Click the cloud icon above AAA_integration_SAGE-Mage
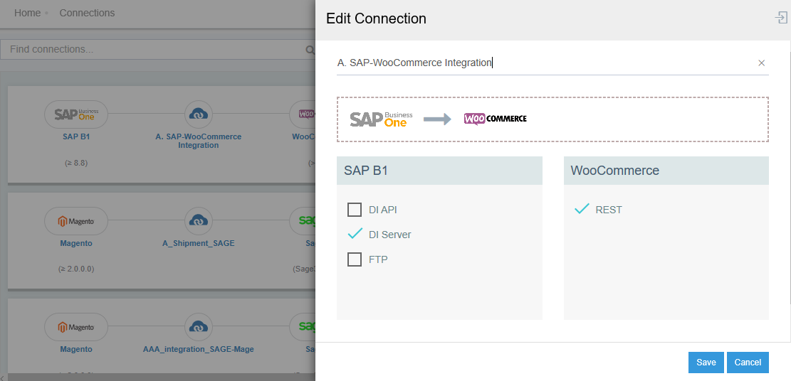Screen dimensions: 791x381 (198, 326)
